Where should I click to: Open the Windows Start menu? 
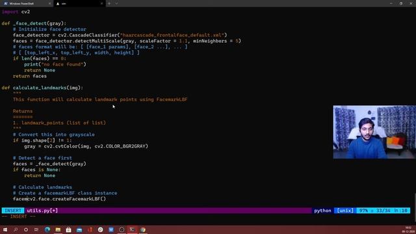(5, 229)
